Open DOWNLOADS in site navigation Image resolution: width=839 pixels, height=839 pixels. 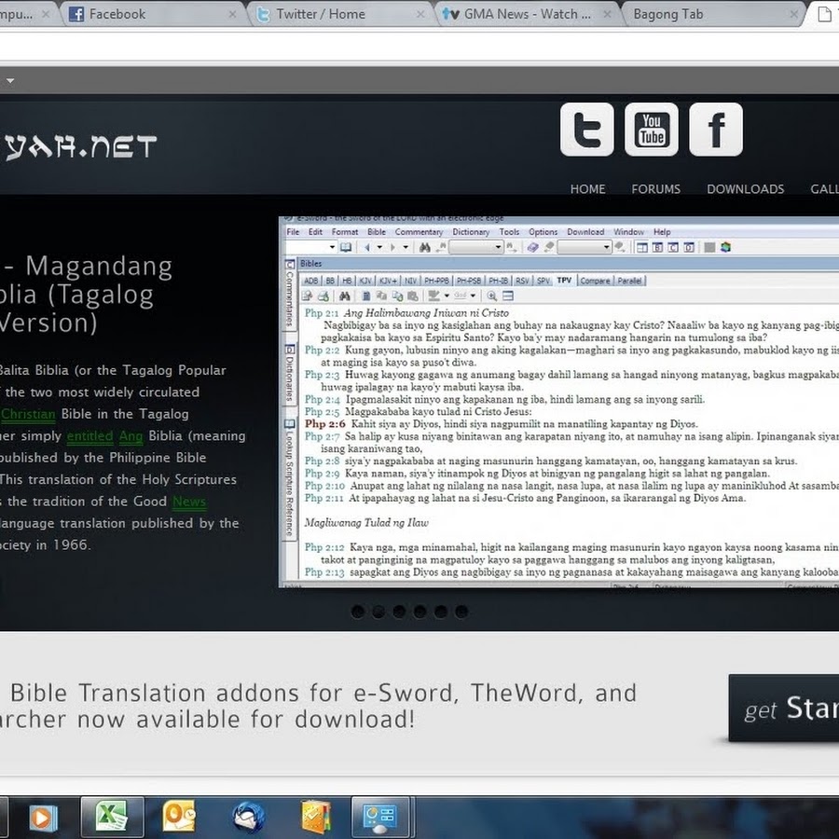coord(745,188)
